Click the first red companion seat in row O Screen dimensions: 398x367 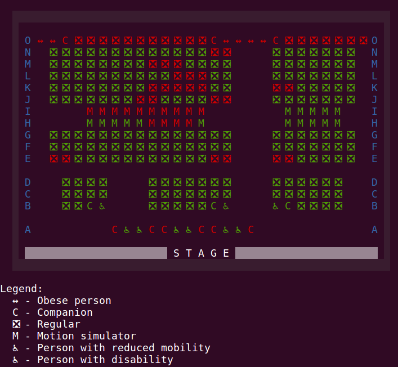pos(65,41)
